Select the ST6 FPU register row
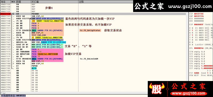Viewport: 213px width, 97px height. [x=201, y=66]
